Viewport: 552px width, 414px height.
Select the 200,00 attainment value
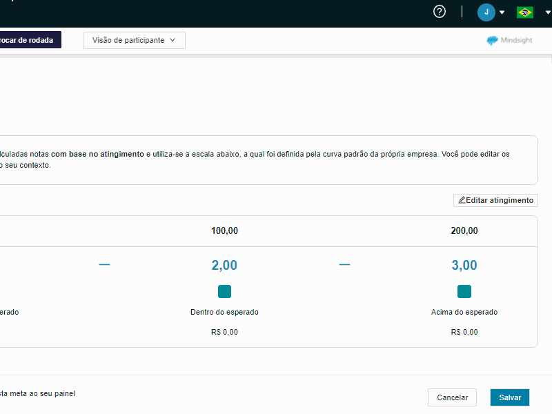pyautogui.click(x=464, y=231)
